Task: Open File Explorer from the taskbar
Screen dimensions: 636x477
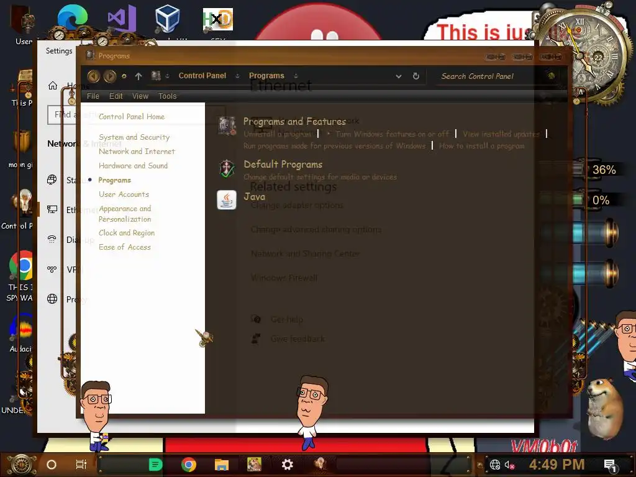Action: [x=222, y=465]
